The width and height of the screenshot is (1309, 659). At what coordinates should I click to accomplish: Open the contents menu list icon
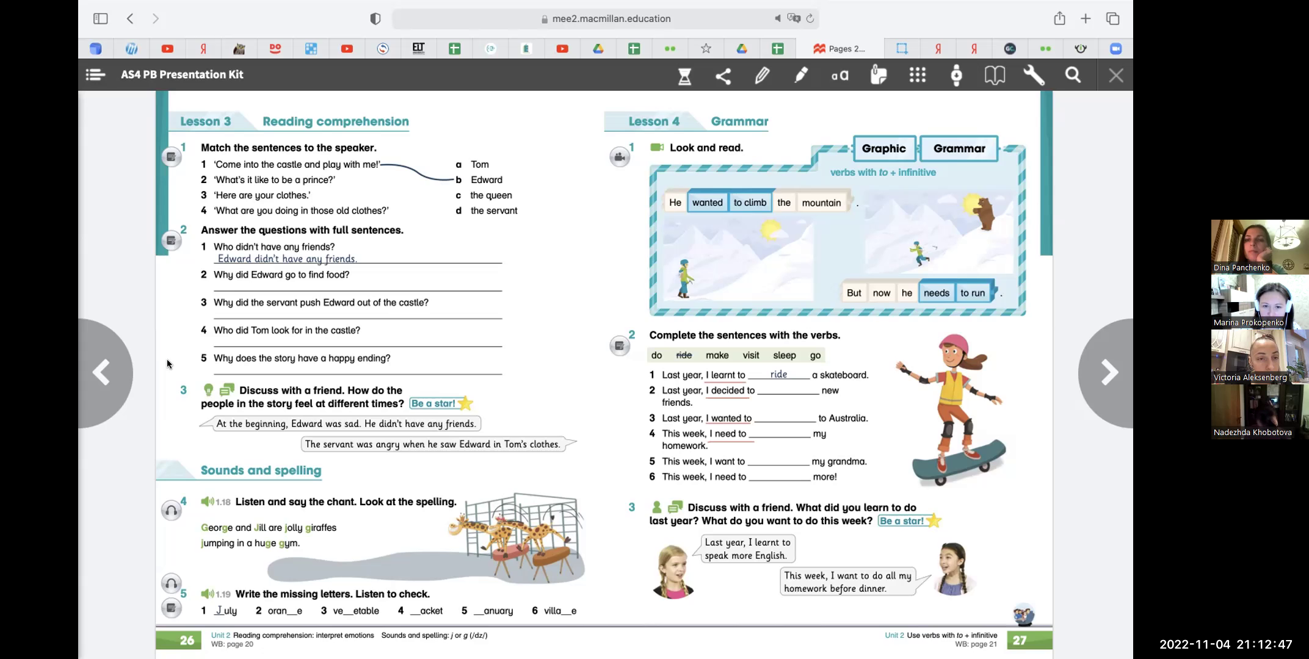[95, 74]
